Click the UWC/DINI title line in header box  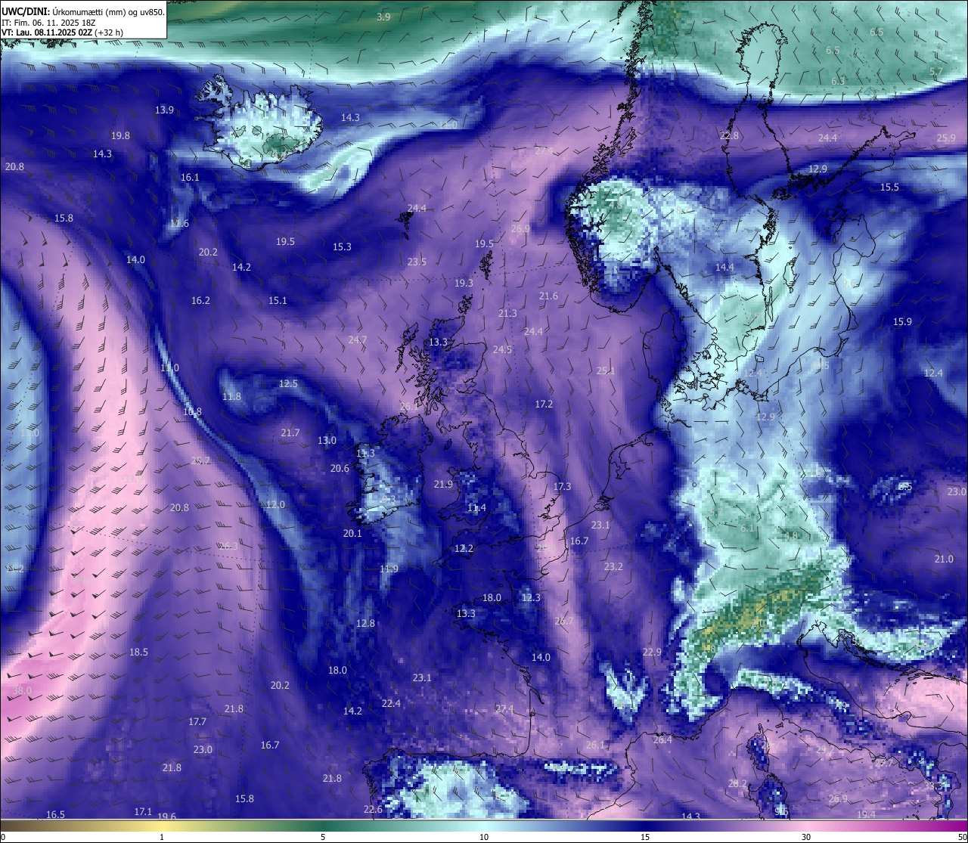click(x=83, y=11)
